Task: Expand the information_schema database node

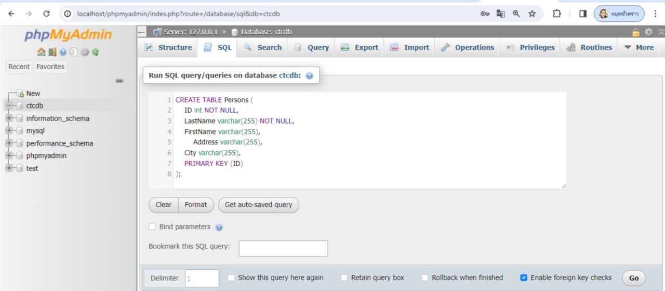Action: (x=9, y=118)
